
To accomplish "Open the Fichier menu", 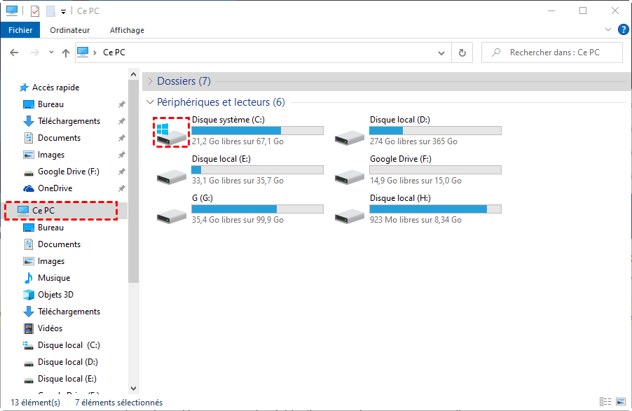I will 21,30.
